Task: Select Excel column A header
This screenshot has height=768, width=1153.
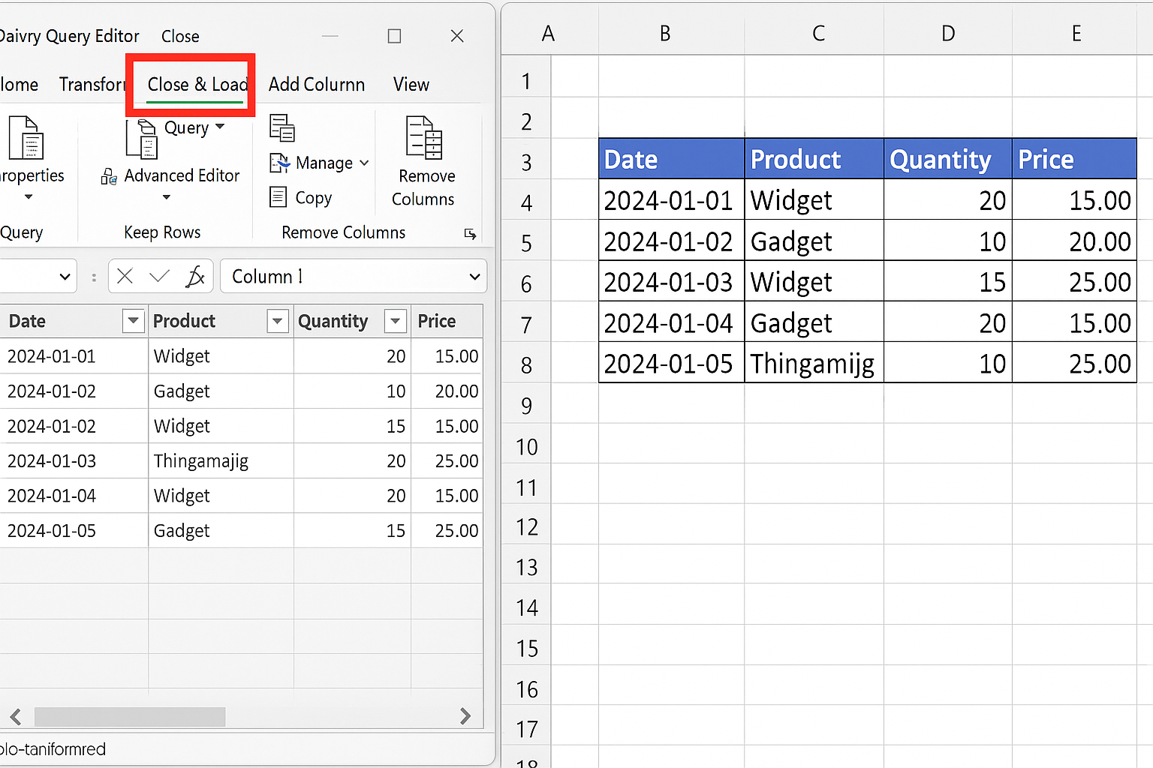Action: coord(549,34)
